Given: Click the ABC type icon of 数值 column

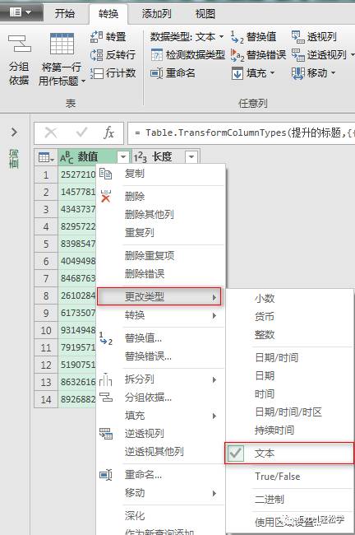Looking at the screenshot, I should (67, 157).
